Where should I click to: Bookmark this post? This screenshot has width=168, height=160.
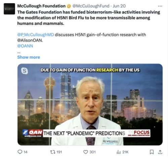[x=152, y=152]
